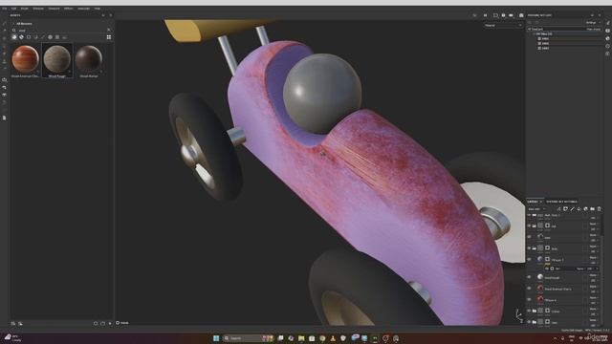Viewport: 612px width, 344px height.
Task: Click the magnifier icon in assets search box
Action: [x=14, y=30]
